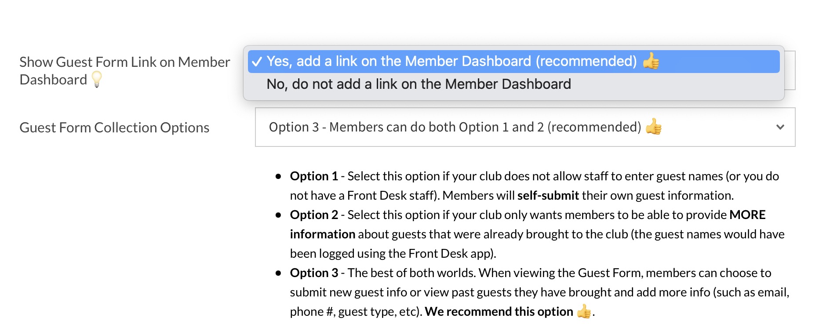Click 'Show Guest Form Link on Member' label
This screenshot has height=336, width=830.
pyautogui.click(x=124, y=62)
